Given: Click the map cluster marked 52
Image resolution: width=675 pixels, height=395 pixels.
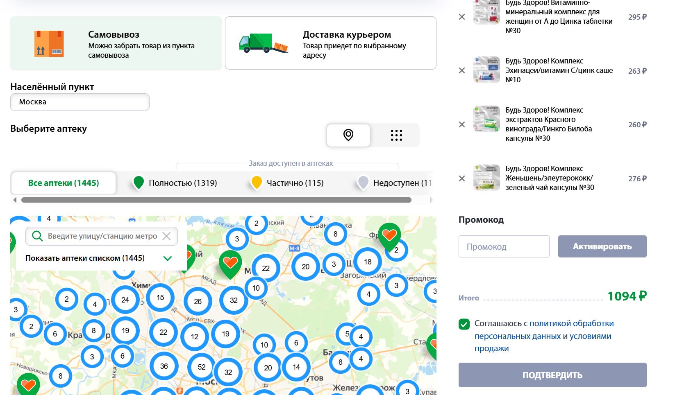Looking at the screenshot, I should point(202,367).
